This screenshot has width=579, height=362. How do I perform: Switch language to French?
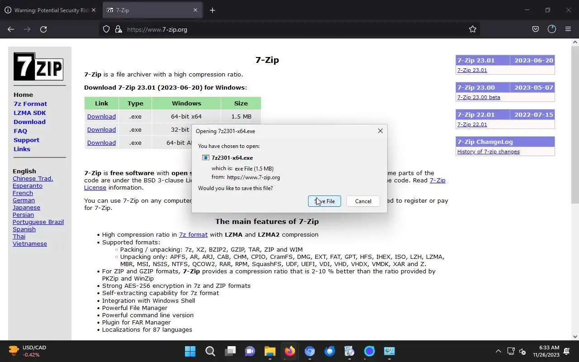click(23, 193)
